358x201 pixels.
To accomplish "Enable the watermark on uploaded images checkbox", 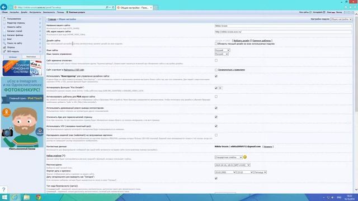I will click(216, 135).
